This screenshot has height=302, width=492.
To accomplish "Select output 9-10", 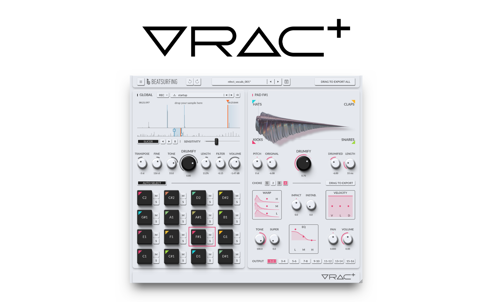I will tap(316, 261).
